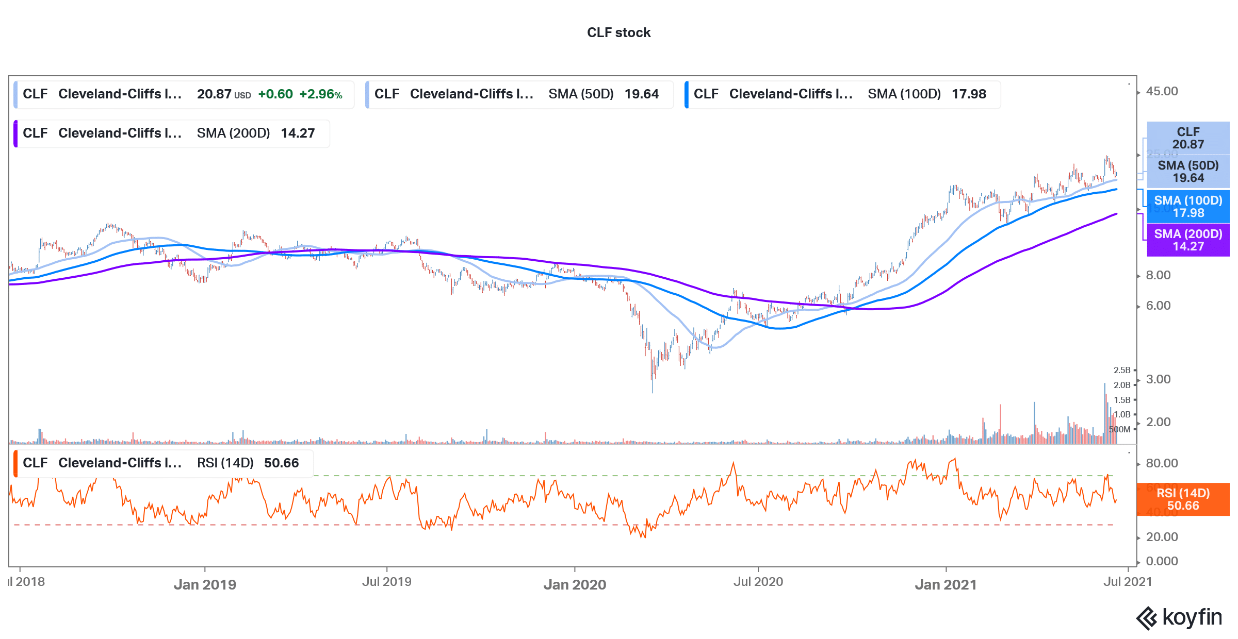This screenshot has height=639, width=1238.
Task: Click the SMA (50D) 19.64 axis tag
Action: 1188,172
